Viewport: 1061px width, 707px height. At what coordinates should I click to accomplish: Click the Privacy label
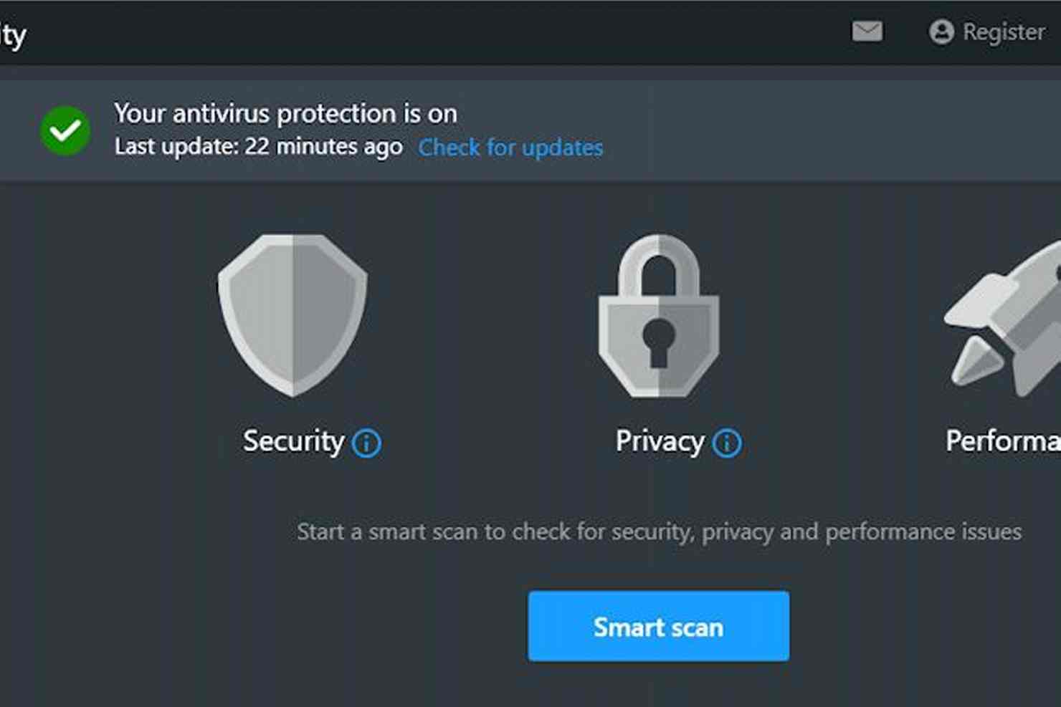[660, 441]
